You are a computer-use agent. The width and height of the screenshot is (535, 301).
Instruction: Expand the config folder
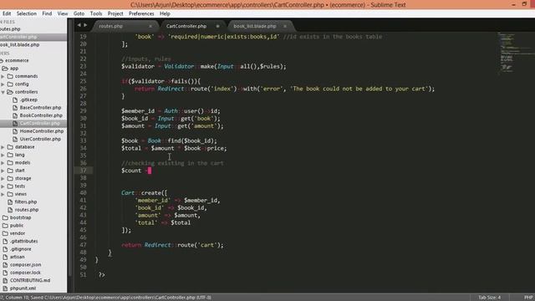3,84
